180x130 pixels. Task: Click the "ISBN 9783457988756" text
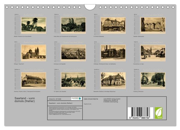91,99
